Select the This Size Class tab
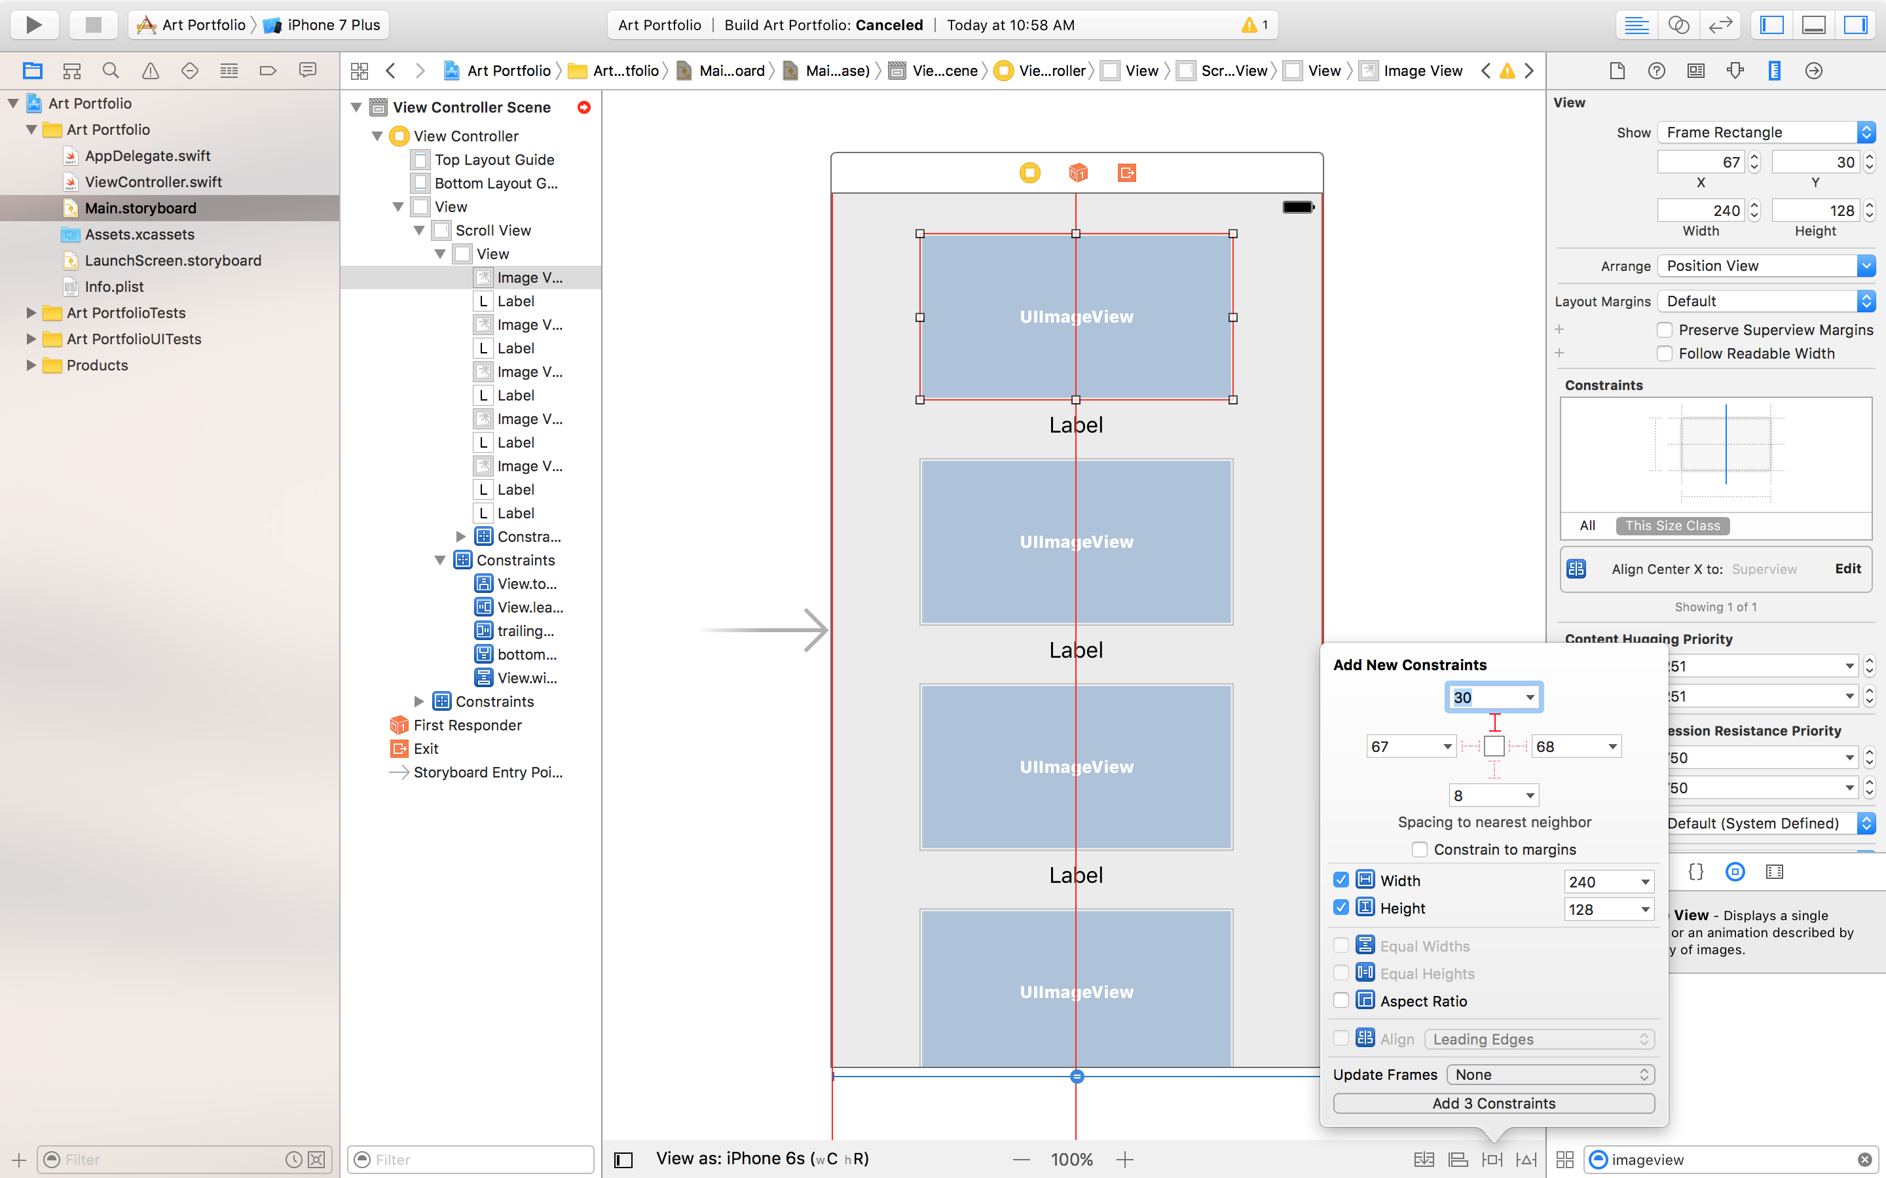 tap(1671, 526)
